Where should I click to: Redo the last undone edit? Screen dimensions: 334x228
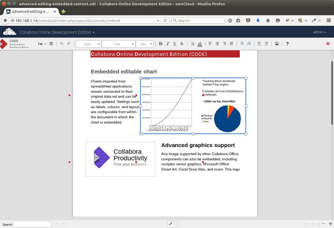(x=69, y=44)
